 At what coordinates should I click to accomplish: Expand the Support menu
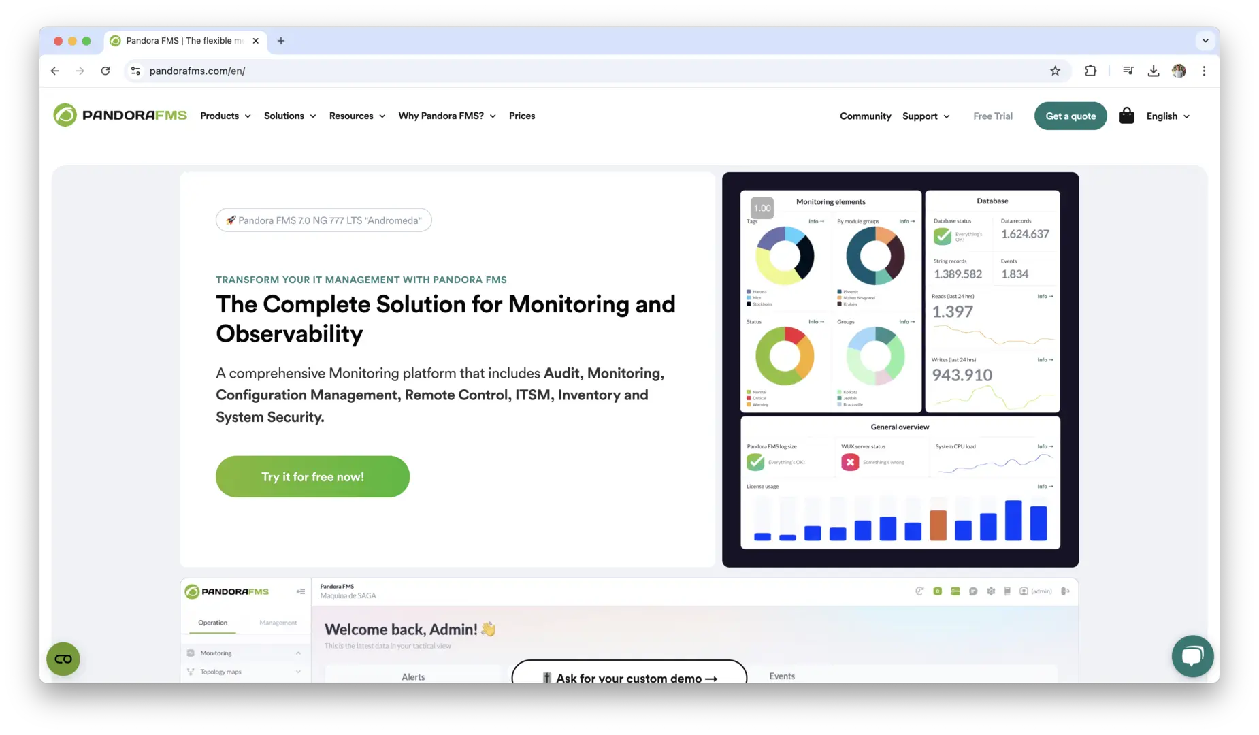click(x=926, y=116)
